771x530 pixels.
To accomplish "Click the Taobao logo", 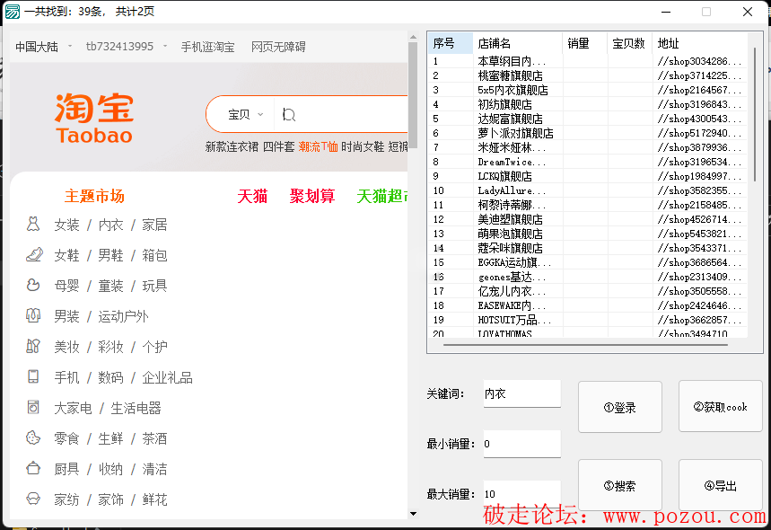I will click(94, 119).
